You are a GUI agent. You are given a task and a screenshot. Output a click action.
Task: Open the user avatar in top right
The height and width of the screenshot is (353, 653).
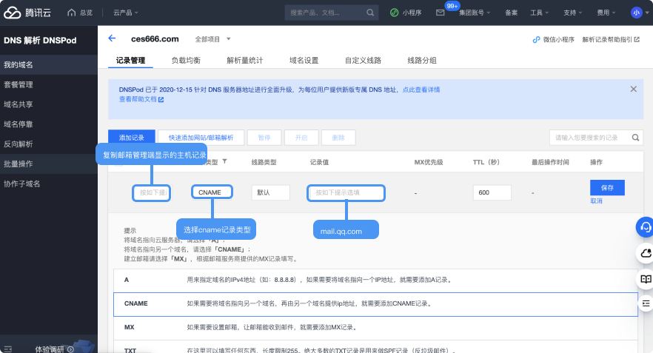[636, 13]
